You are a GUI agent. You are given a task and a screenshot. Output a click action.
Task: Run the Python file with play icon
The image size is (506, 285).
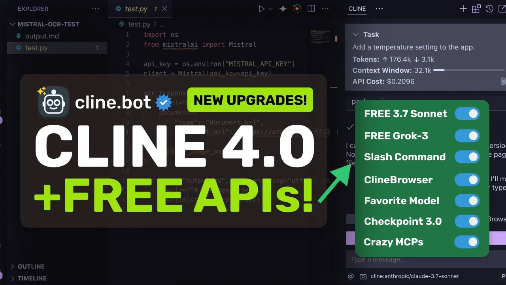[261, 9]
